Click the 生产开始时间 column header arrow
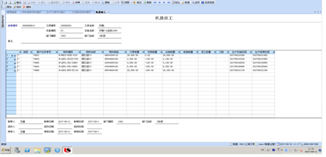This screenshot has width=326, height=157. pyautogui.click(x=251, y=52)
